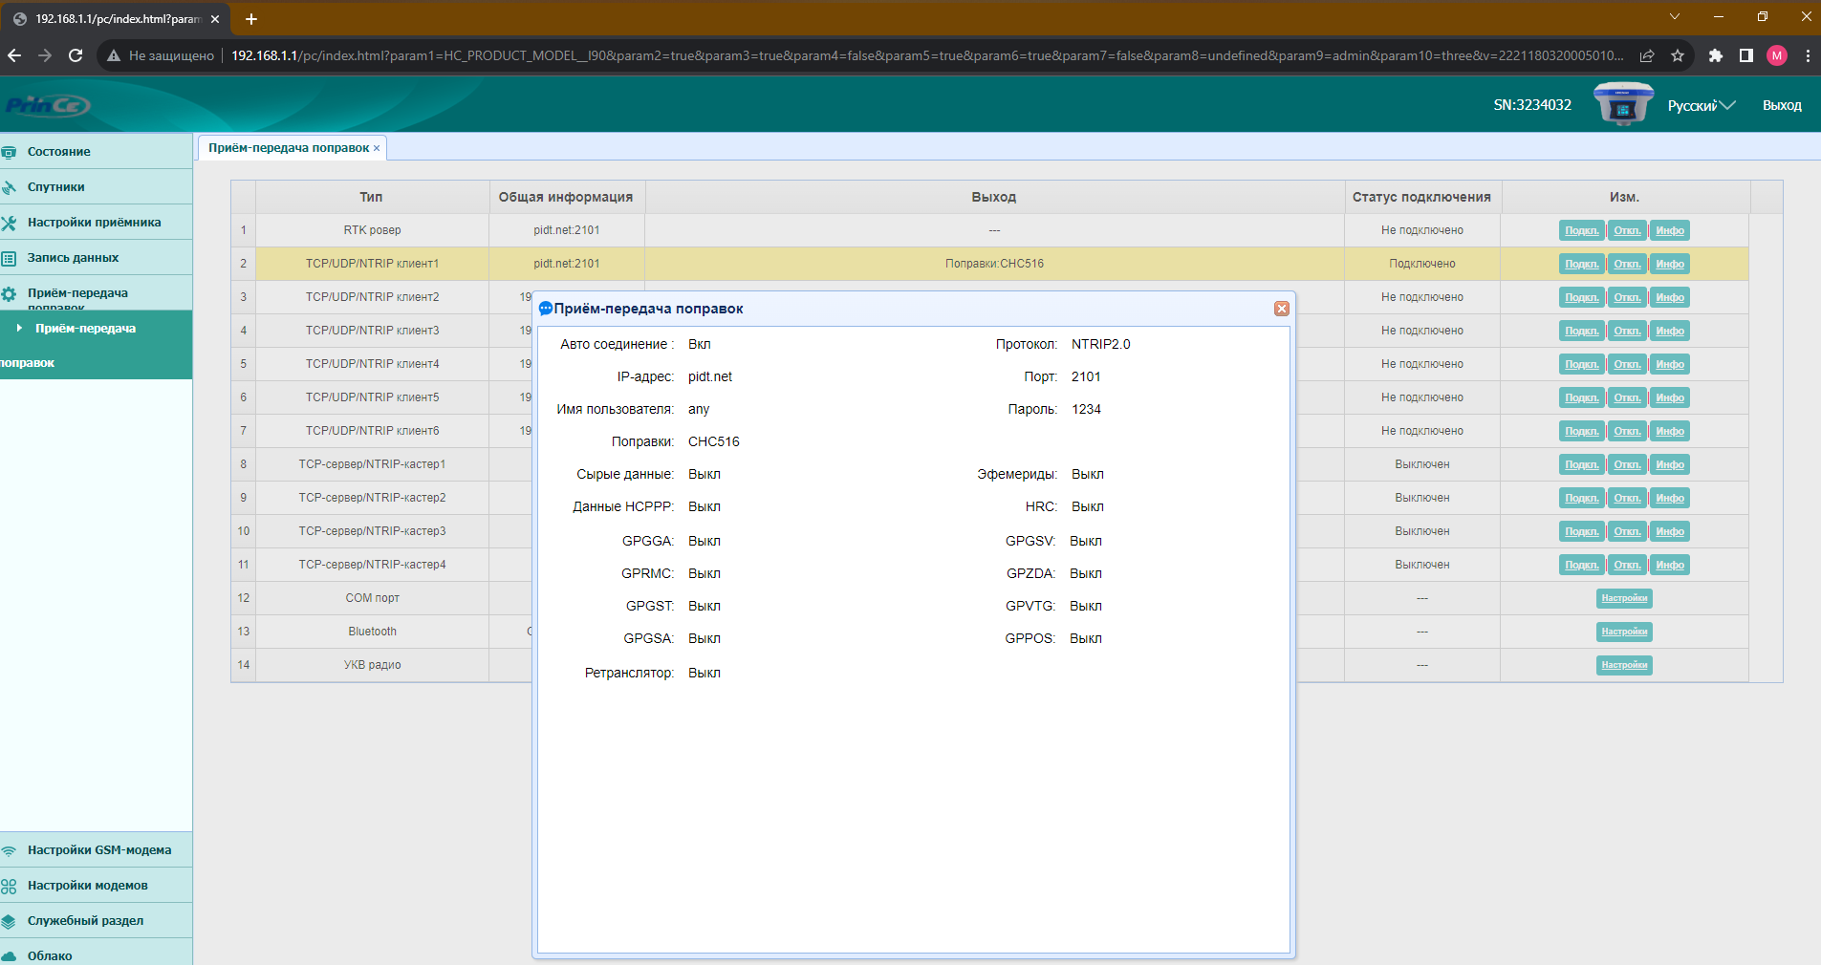This screenshot has width=1821, height=965.
Task: Click the PrinCe logo
Action: click(48, 105)
